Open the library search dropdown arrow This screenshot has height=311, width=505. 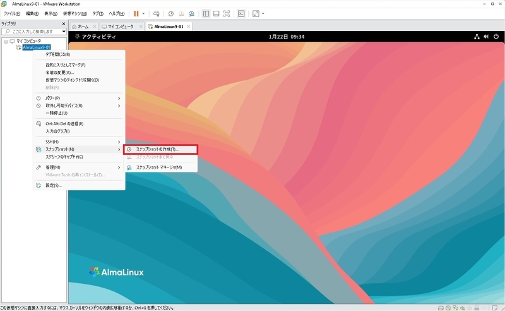[64, 32]
